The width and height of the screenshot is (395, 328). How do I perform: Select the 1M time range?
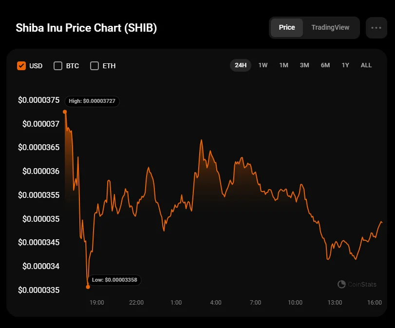(x=283, y=65)
